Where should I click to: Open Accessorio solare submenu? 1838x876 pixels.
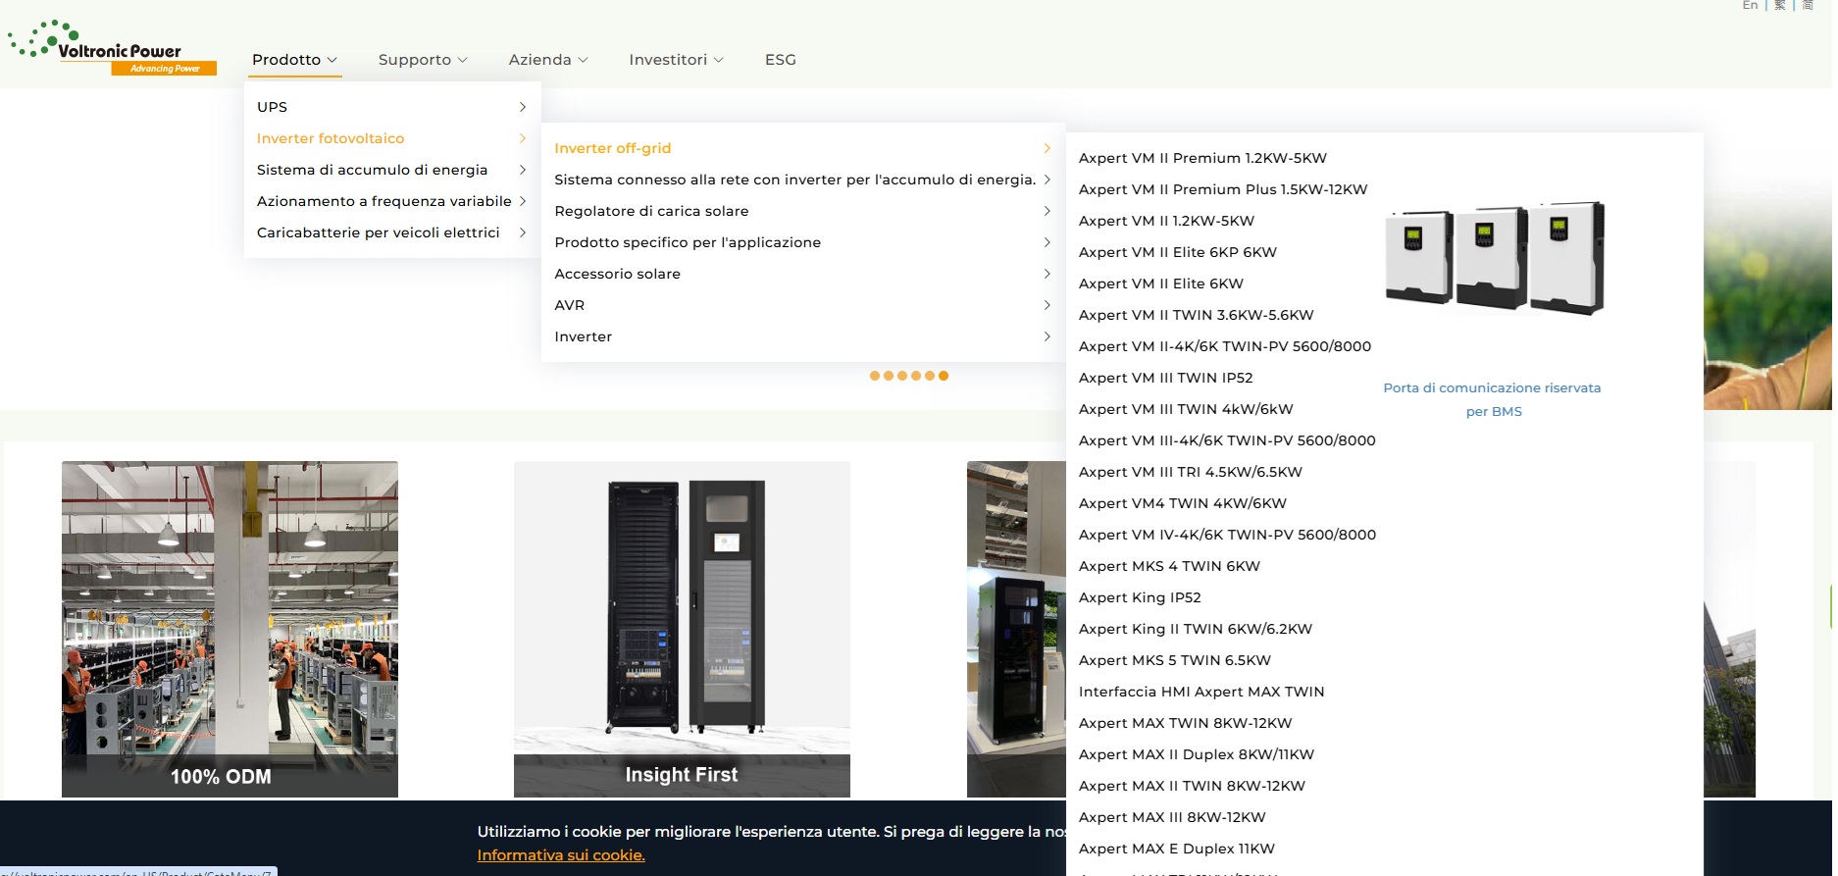(618, 274)
